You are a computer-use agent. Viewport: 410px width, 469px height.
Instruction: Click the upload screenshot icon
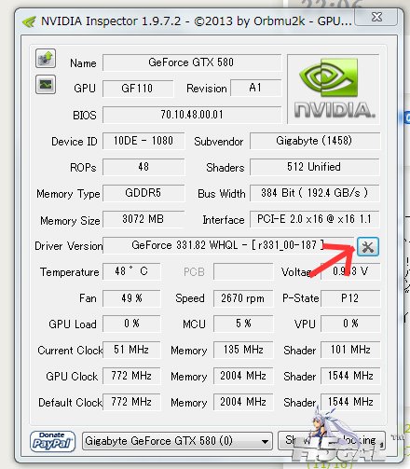click(46, 58)
